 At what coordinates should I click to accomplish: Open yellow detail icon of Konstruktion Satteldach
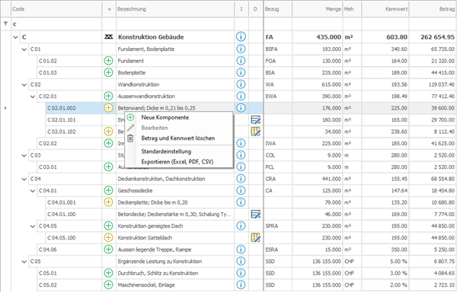(x=256, y=237)
